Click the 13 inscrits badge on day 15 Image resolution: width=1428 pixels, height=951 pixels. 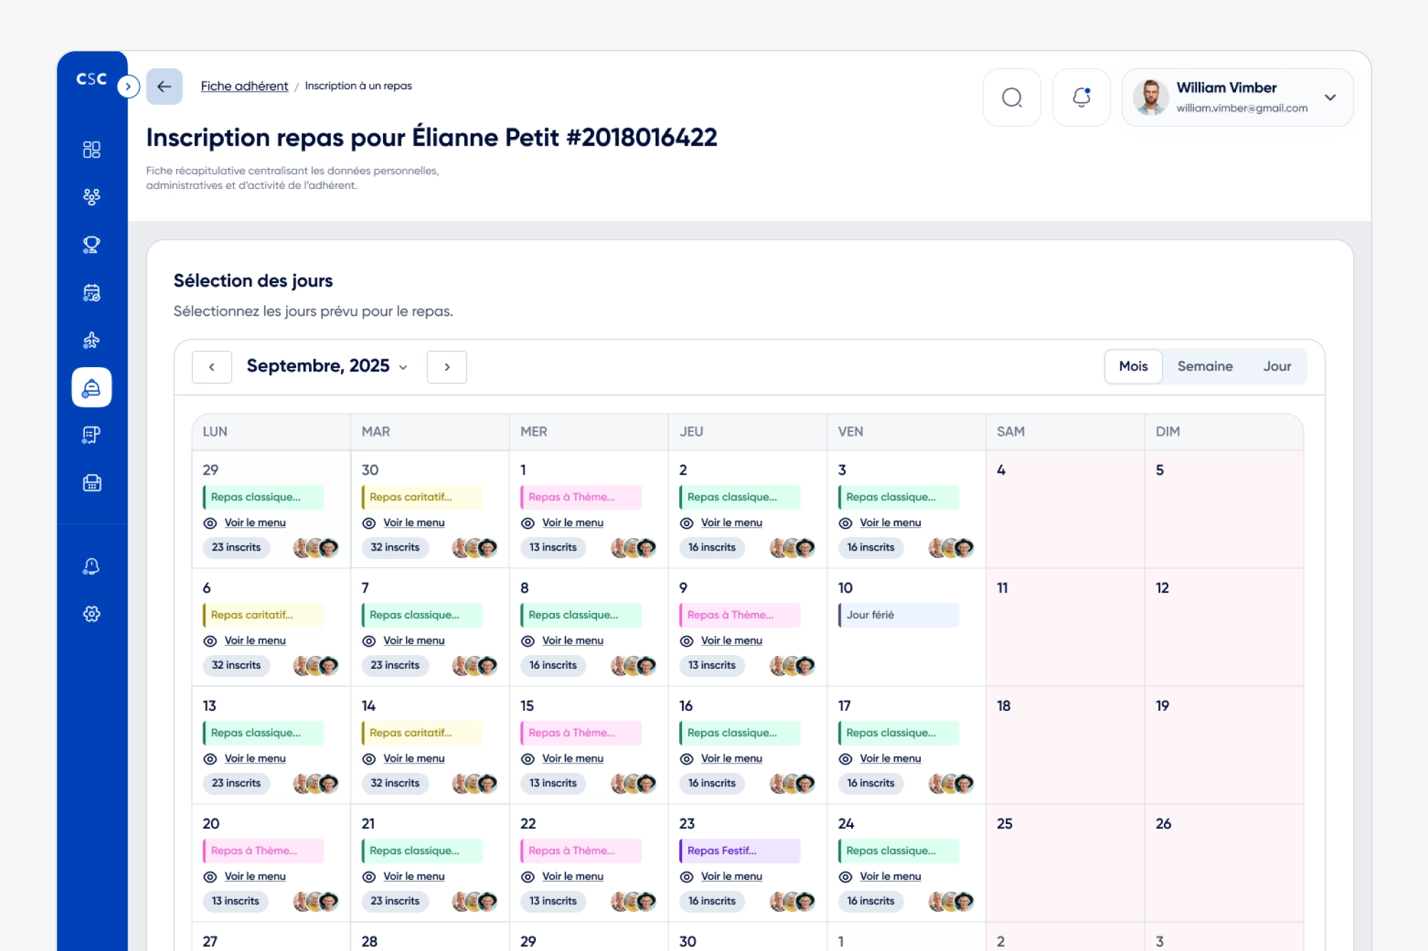pos(553,783)
